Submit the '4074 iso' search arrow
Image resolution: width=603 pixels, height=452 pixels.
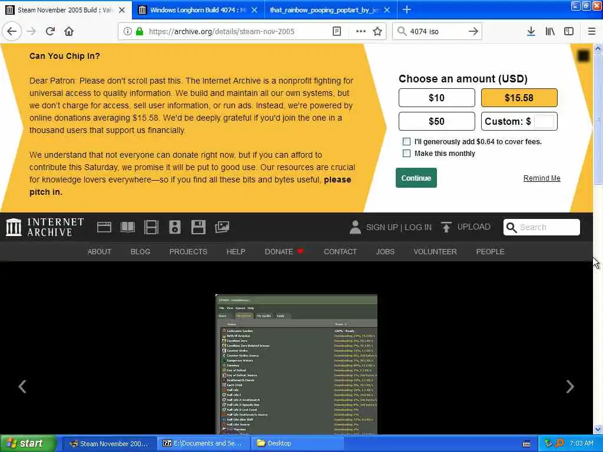(x=473, y=32)
